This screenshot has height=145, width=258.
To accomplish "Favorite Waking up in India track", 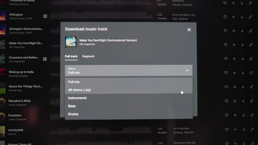I will click(x=226, y=72).
